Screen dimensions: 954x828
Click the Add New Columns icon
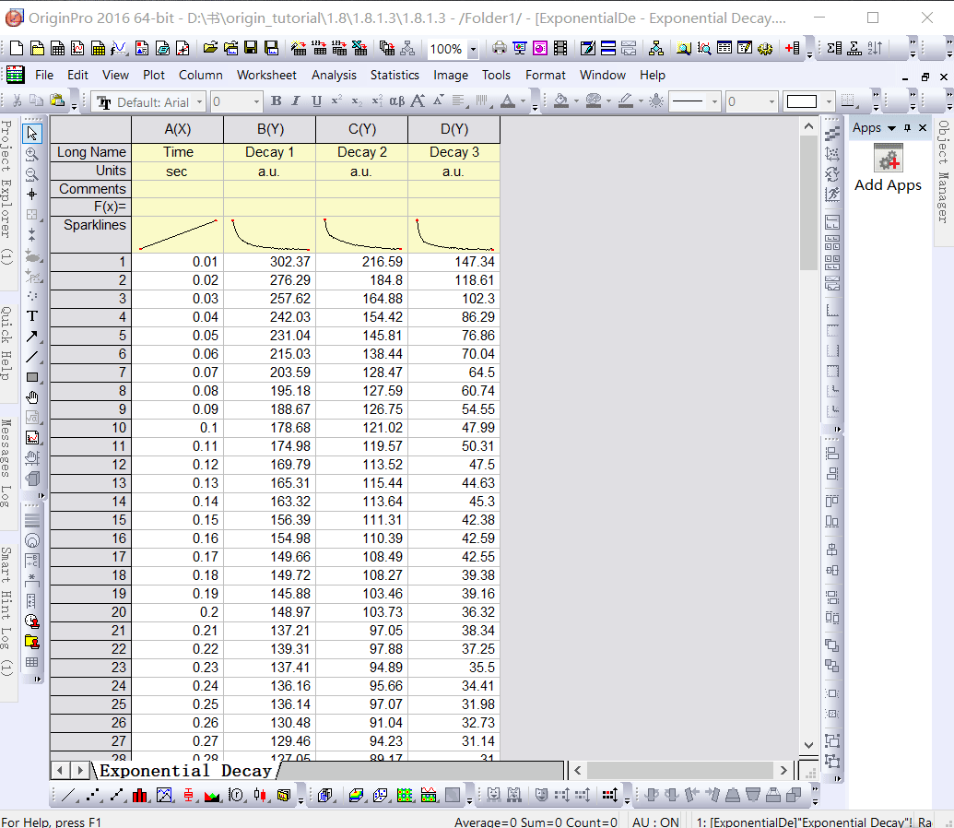point(792,48)
